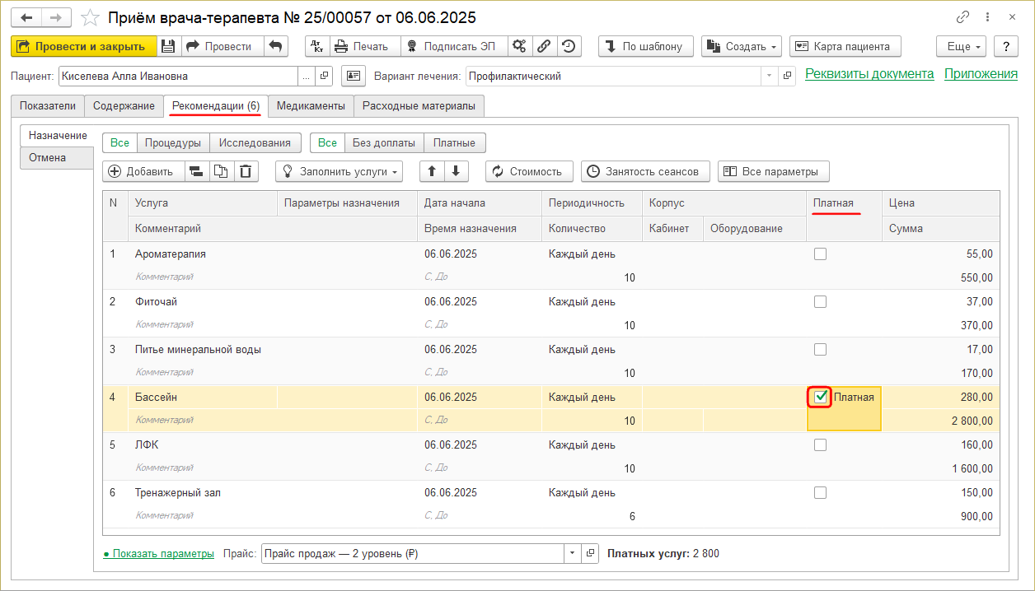Click the history clock icon in the toolbar

(x=569, y=46)
